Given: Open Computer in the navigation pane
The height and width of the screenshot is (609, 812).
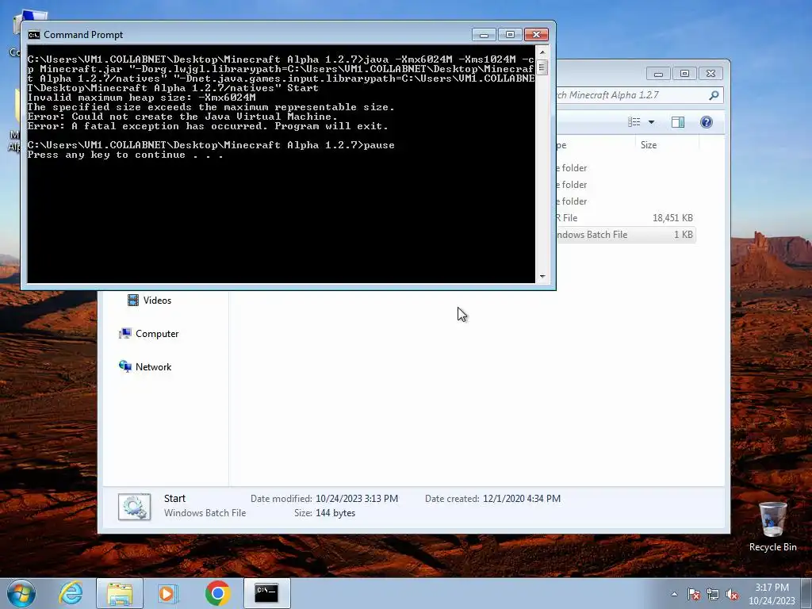Looking at the screenshot, I should [157, 334].
